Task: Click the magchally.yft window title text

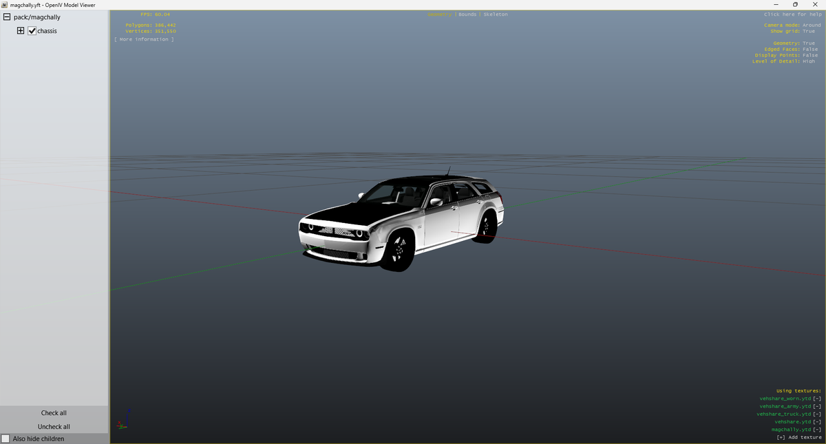Action: tap(52, 5)
